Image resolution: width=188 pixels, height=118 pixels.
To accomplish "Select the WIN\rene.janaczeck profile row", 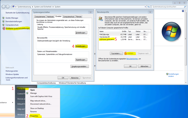I will (123, 39).
